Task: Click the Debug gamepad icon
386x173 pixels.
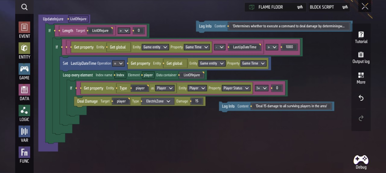Action: (x=361, y=162)
